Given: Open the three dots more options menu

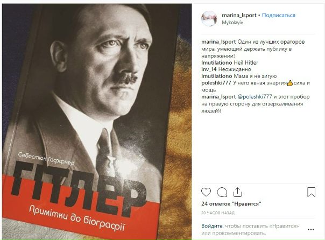Looking at the screenshot, I should 311,230.
